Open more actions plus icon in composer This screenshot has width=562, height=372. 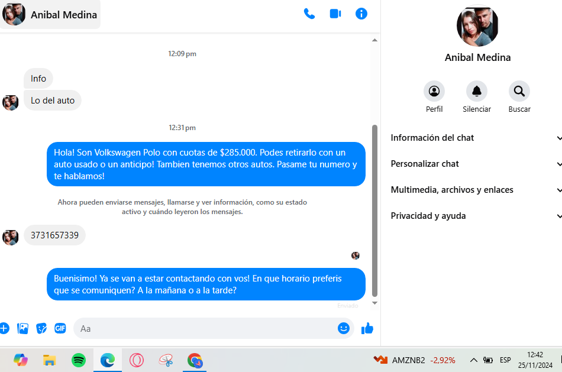pos(4,328)
